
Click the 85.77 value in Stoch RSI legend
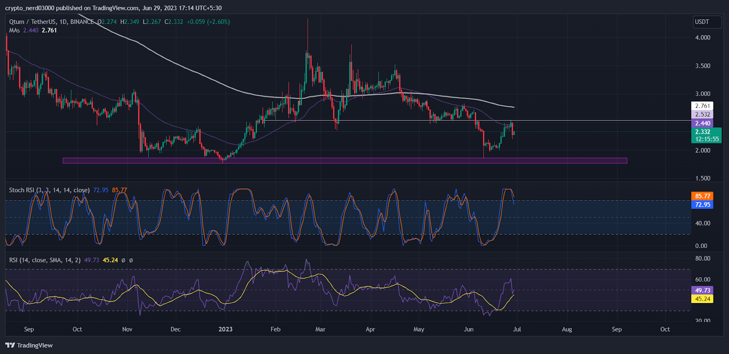click(x=119, y=190)
